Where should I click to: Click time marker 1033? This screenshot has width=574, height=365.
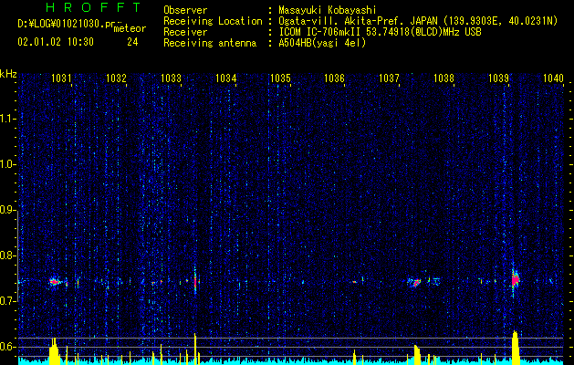[171, 78]
